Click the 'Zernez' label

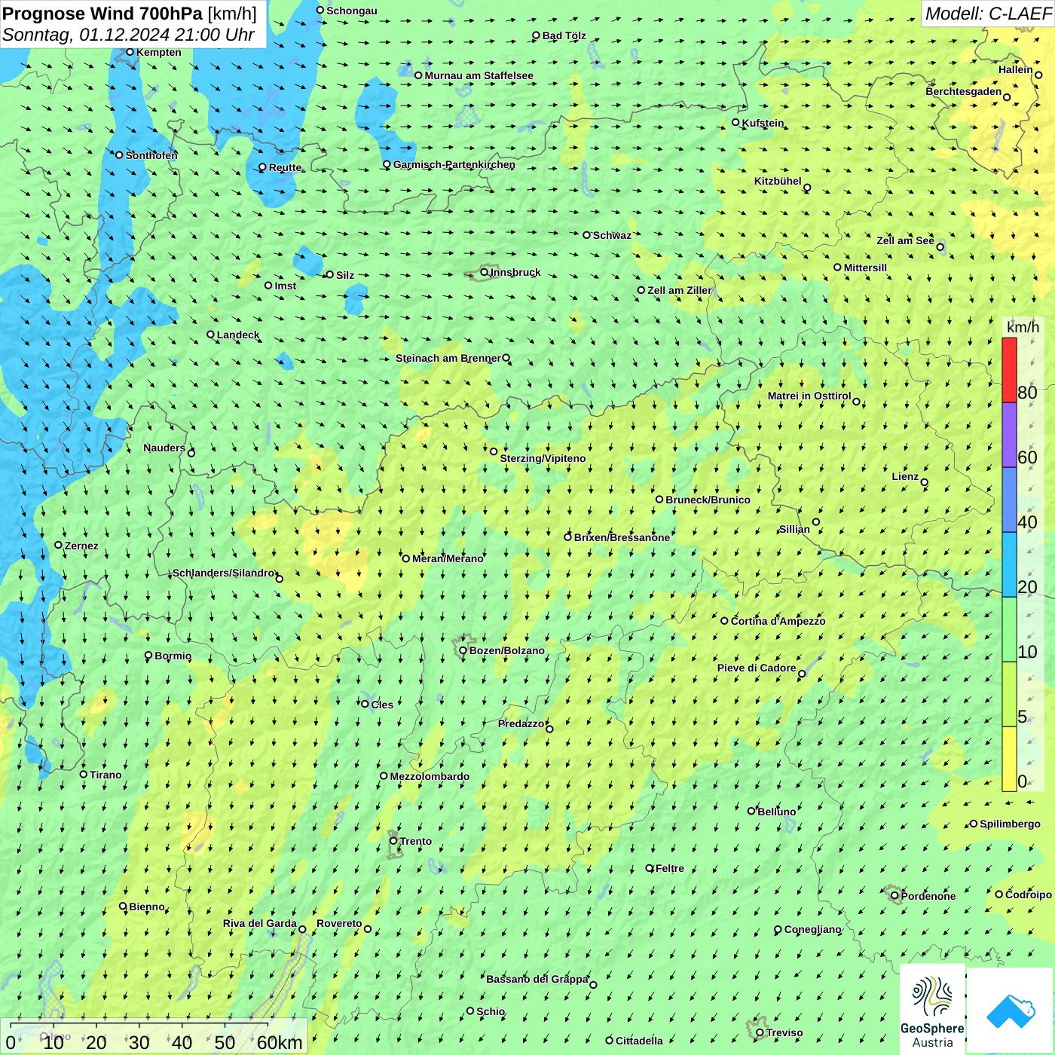pos(81,546)
